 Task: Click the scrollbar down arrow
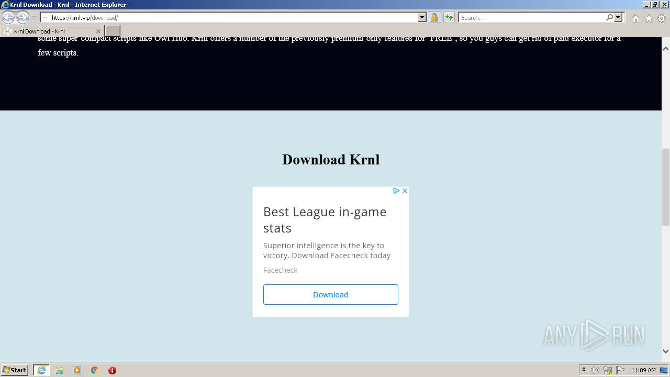[x=666, y=351]
